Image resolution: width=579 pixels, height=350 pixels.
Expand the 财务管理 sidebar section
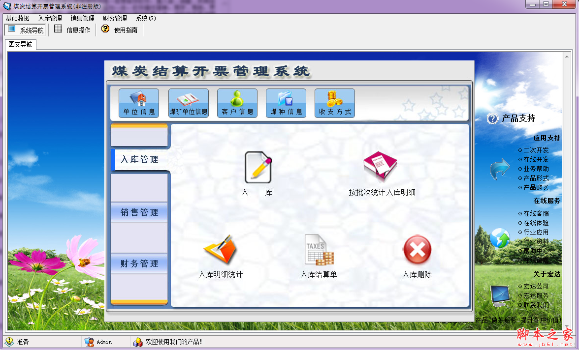point(140,263)
